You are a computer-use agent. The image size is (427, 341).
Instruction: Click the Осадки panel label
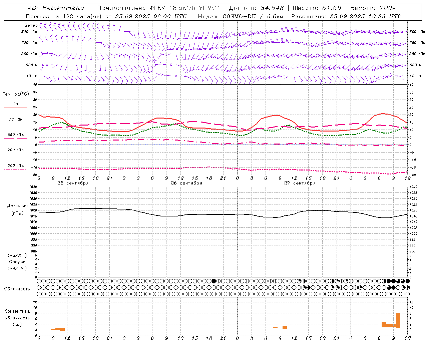coord(17,262)
